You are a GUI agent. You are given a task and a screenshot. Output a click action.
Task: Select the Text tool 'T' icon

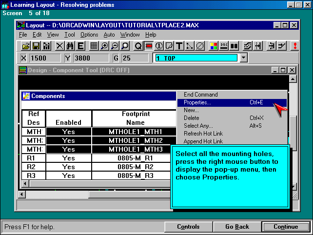click(179, 46)
